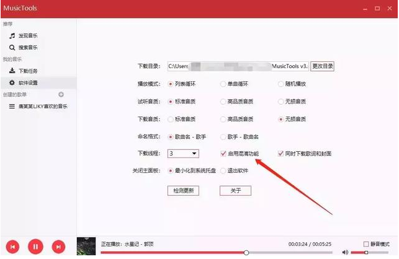Viewport: 399px width, 259px height.
Task: Click the plus icon beside 创建的歌单
Action: tap(61, 95)
